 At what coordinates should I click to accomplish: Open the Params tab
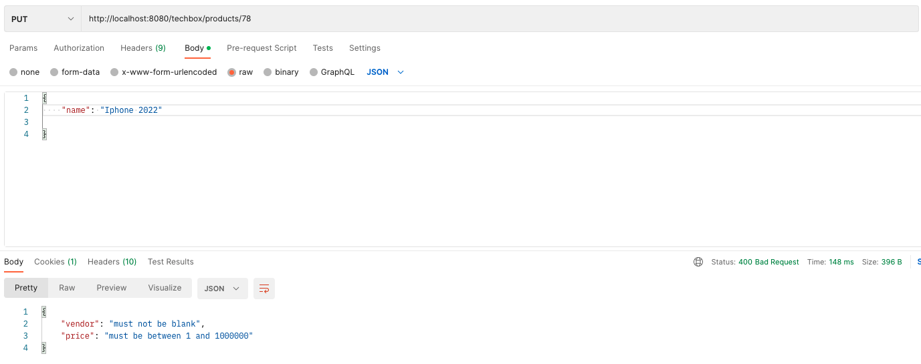(23, 48)
